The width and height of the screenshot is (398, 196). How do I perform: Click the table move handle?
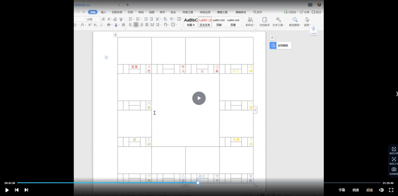click(x=115, y=35)
